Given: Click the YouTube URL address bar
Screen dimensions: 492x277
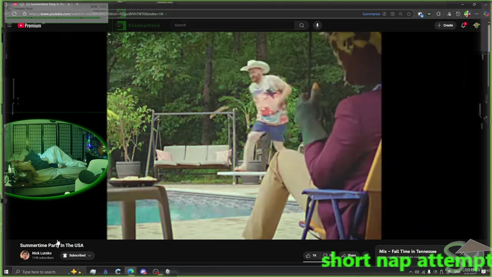Looking at the screenshot, I should (96, 14).
